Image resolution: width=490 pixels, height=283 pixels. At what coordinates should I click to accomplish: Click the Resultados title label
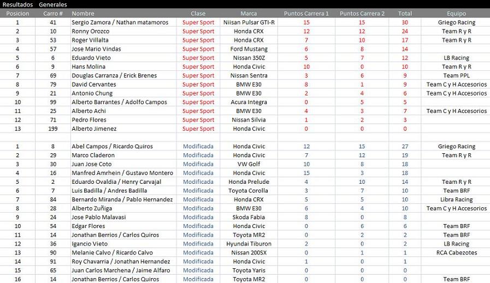(x=17, y=4)
